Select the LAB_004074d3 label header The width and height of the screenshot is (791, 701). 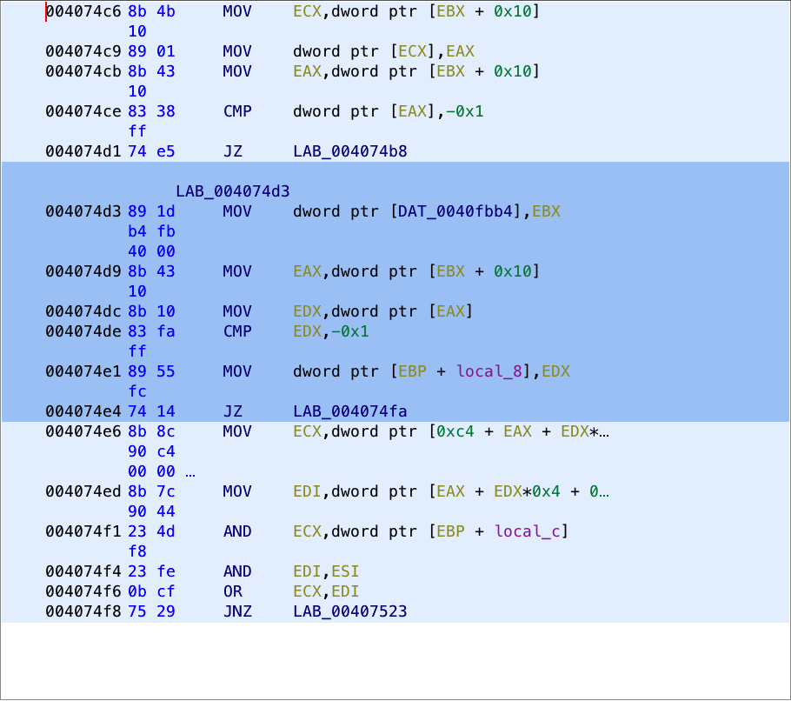click(x=232, y=191)
